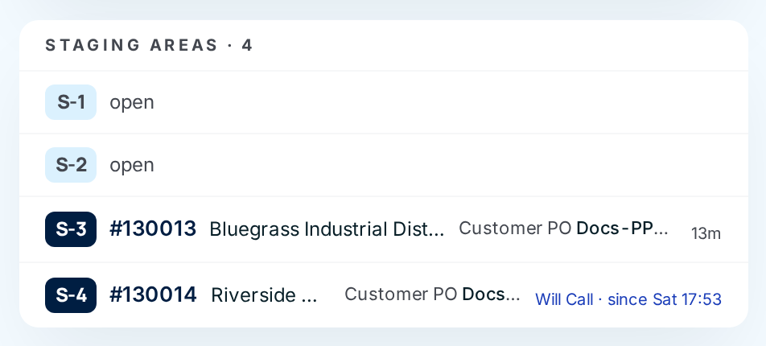Image resolution: width=766 pixels, height=346 pixels.
Task: Select the truncated Riverside customer name
Action: tap(264, 295)
